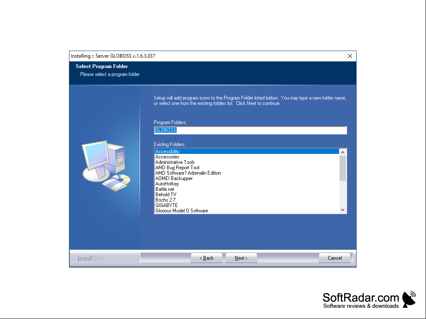Select AOMEI Backupper folder
Screen dimensions: 426x319
[247, 178]
